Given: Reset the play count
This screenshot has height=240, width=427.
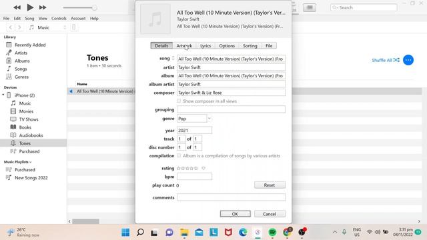Looking at the screenshot, I should point(270,185).
